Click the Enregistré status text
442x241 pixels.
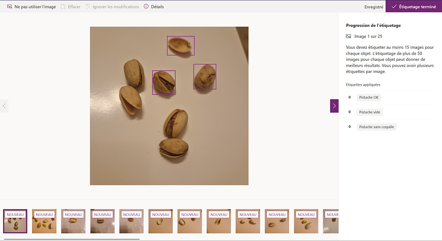(374, 7)
